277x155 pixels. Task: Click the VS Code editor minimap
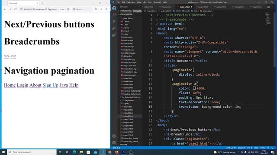(268, 19)
